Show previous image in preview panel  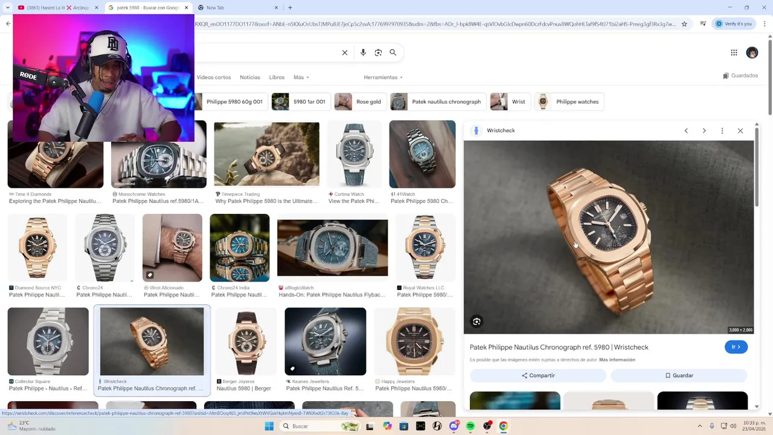tap(686, 130)
